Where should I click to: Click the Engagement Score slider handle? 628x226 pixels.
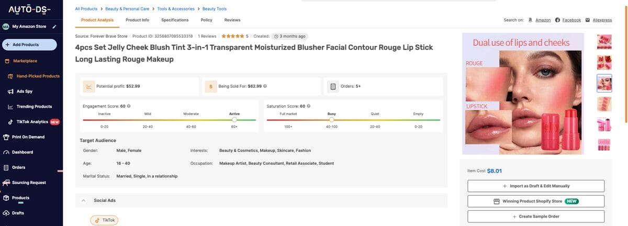point(234,120)
